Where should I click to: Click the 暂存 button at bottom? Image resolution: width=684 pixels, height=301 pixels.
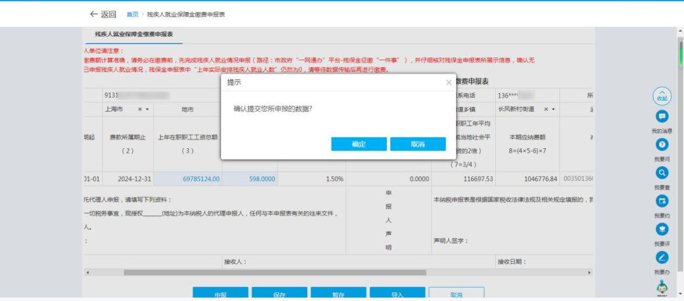(338, 293)
